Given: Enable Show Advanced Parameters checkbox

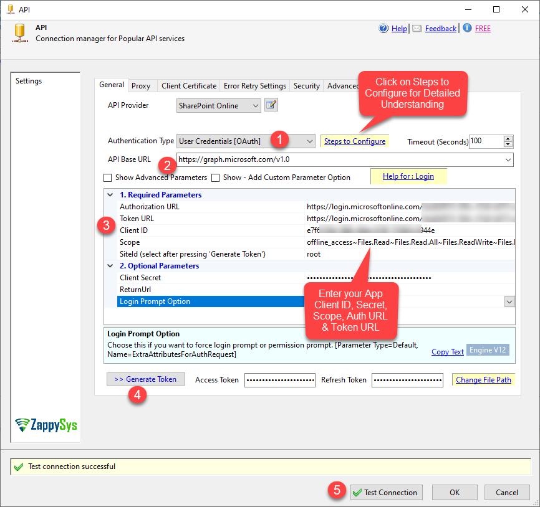Looking at the screenshot, I should tap(108, 178).
